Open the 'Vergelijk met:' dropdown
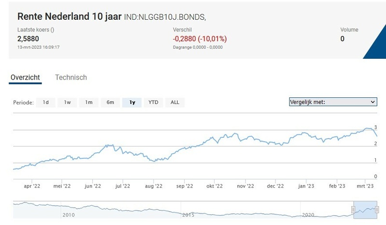 (332, 102)
